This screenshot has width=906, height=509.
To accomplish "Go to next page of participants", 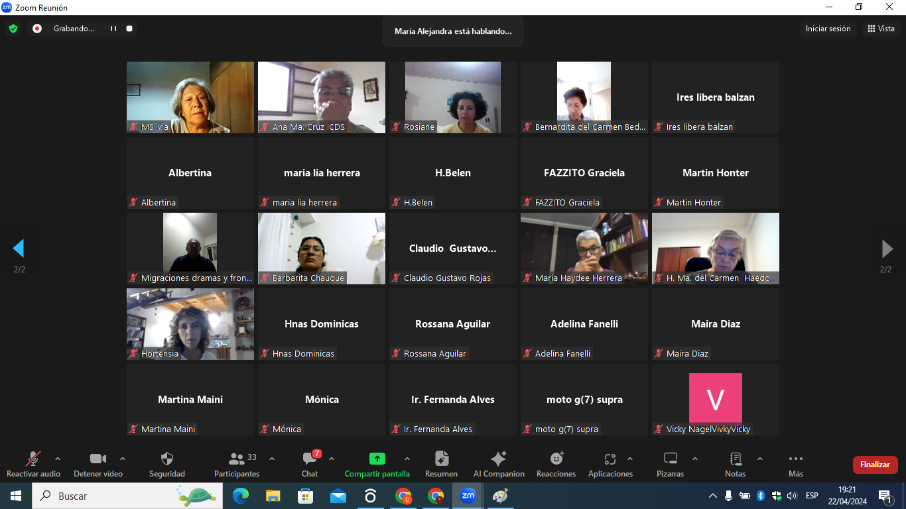I will point(887,249).
